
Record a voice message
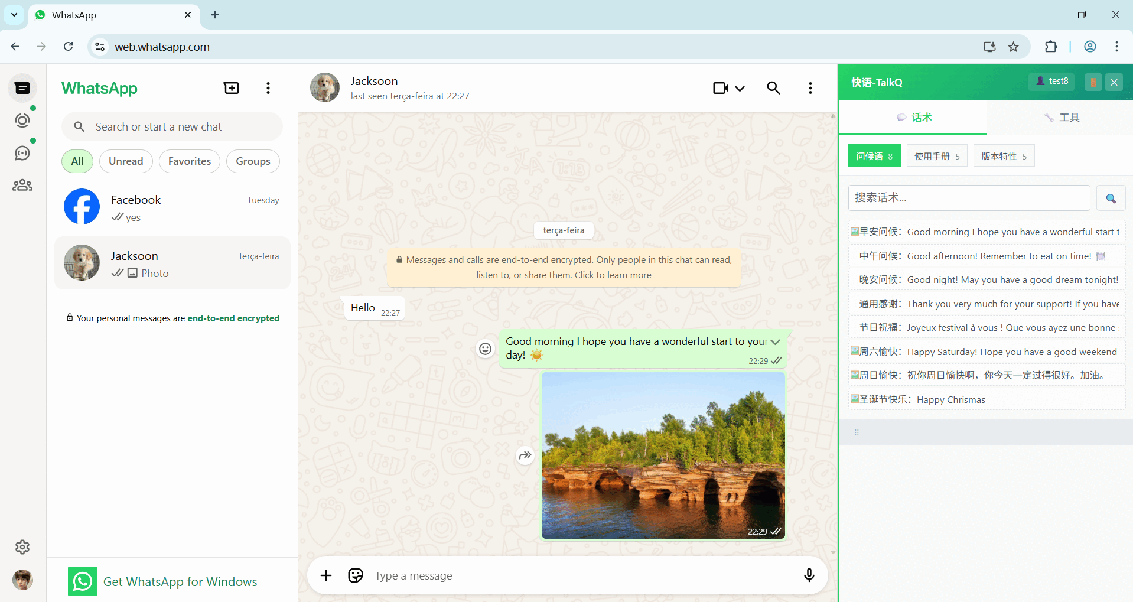[809, 575]
